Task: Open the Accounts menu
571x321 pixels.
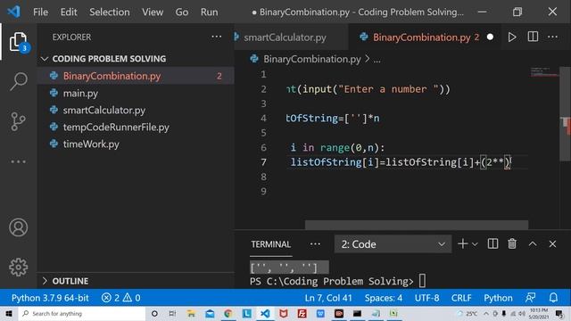Action: tap(18, 227)
